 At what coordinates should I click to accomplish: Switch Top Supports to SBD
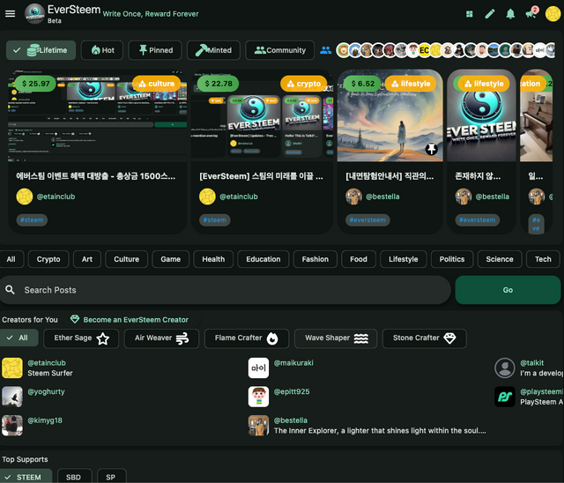click(74, 476)
